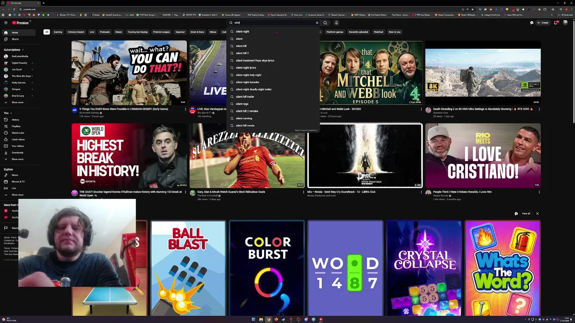
Task: Play the Ball Blast playable game
Action: (x=188, y=268)
